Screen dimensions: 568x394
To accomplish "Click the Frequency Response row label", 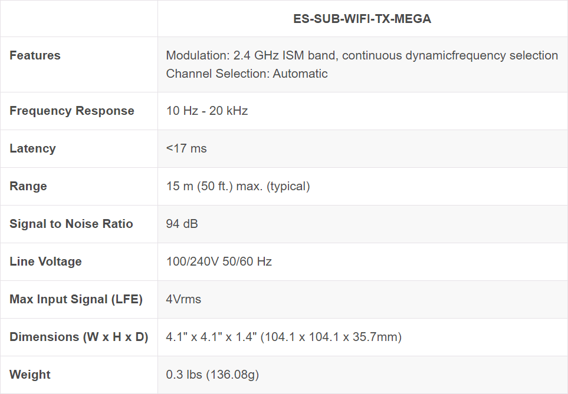I will [x=72, y=111].
